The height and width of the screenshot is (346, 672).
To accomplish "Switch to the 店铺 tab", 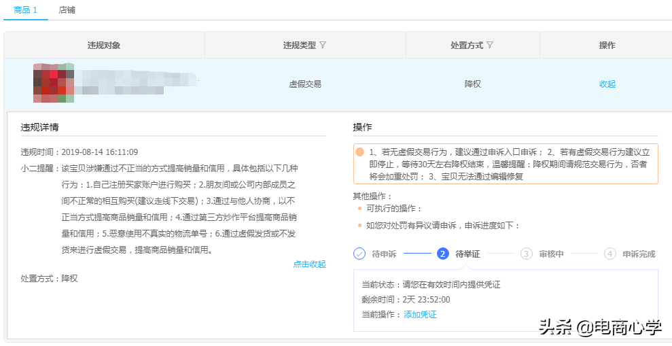I will coord(67,10).
